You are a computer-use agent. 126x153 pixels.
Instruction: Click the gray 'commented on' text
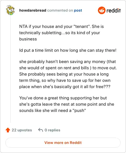pos(60,10)
